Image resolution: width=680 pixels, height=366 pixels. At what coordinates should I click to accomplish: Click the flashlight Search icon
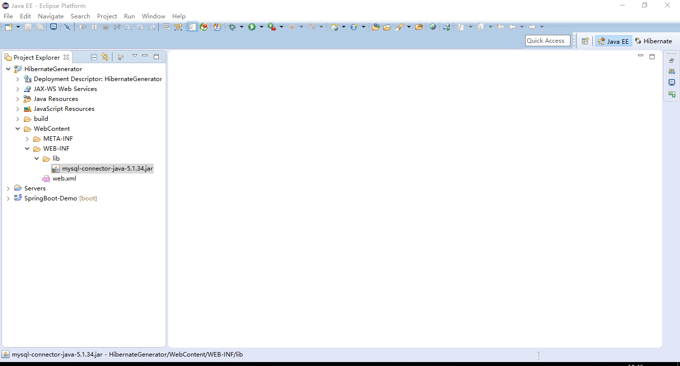pos(399,27)
